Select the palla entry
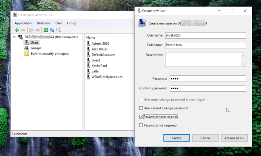The height and width of the screenshot is (156, 261). (95, 71)
